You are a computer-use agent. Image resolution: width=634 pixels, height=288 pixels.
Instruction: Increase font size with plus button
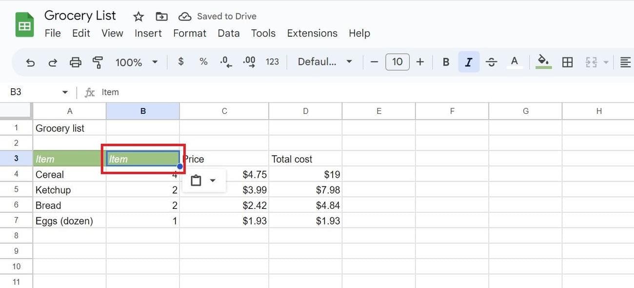point(420,62)
